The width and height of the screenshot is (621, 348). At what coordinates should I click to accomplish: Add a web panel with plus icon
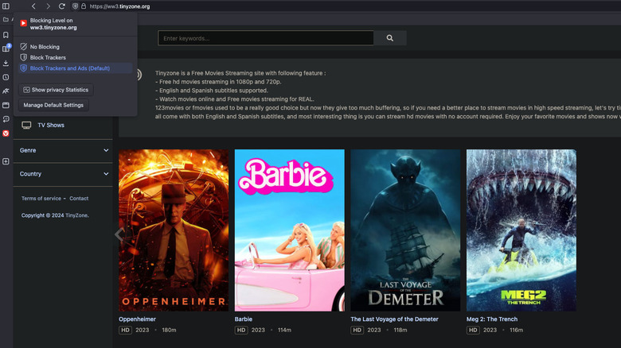[6, 161]
